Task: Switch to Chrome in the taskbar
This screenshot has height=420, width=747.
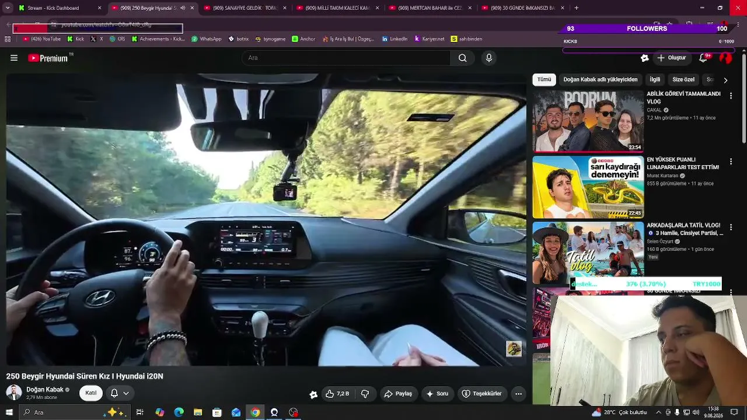Action: (x=255, y=412)
